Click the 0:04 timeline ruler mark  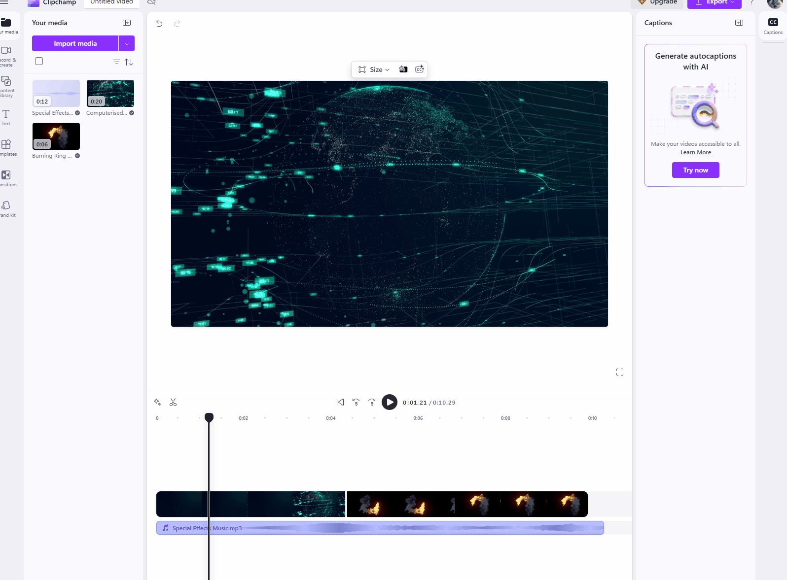point(331,418)
